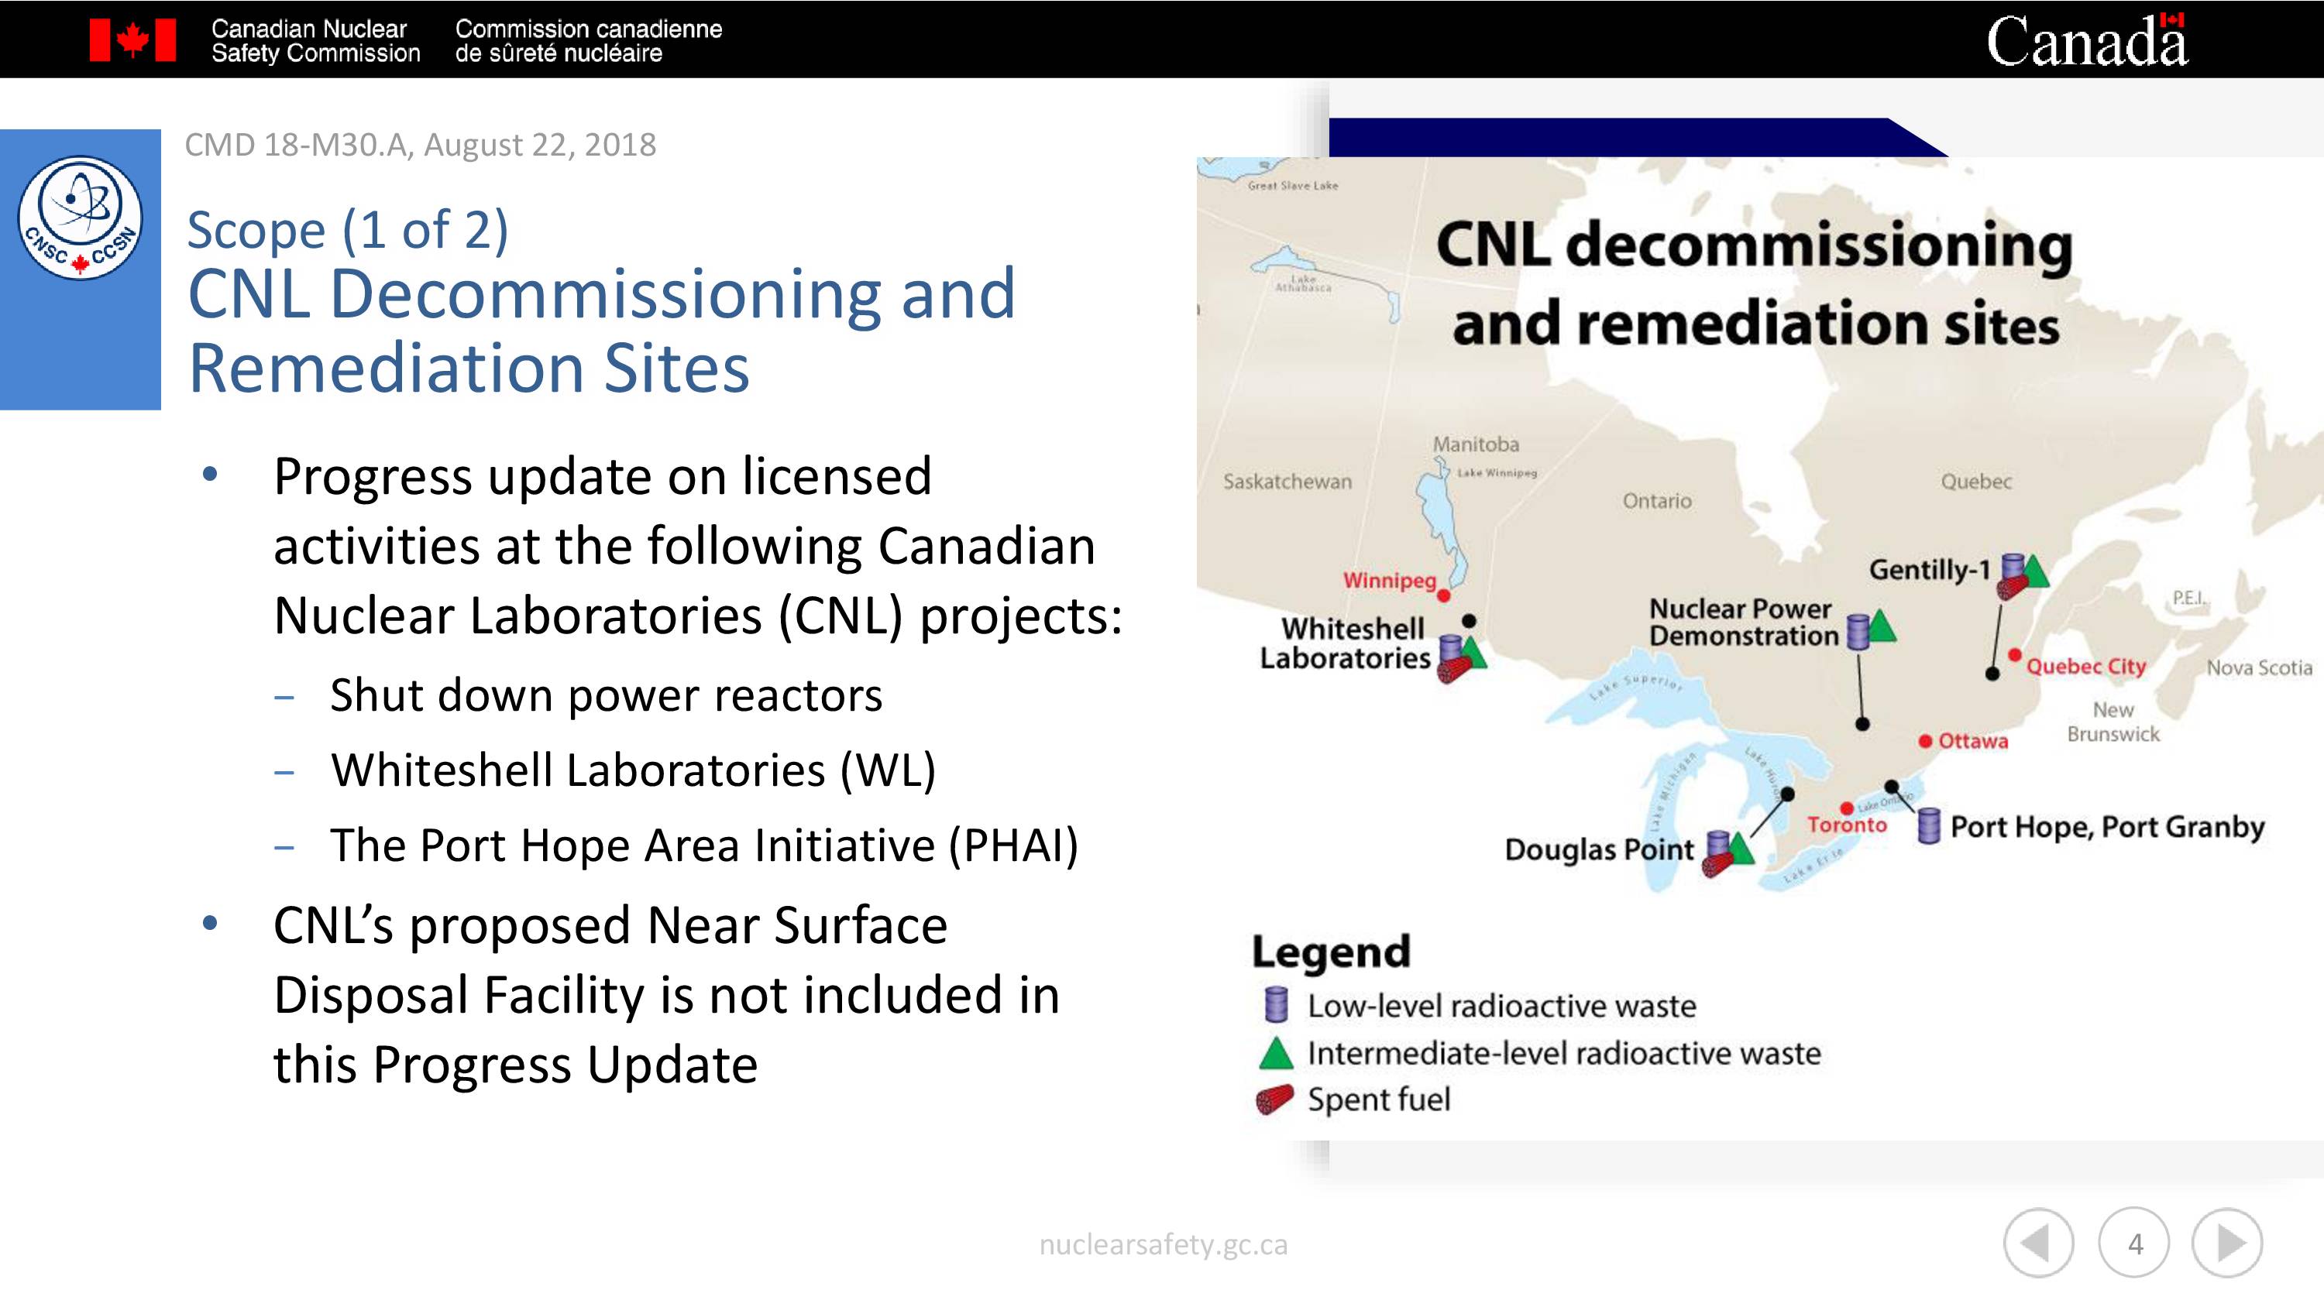Image resolution: width=2324 pixels, height=1307 pixels.
Task: Click the 'Whiteshell Laboratories (WL)' bullet
Action: [634, 770]
